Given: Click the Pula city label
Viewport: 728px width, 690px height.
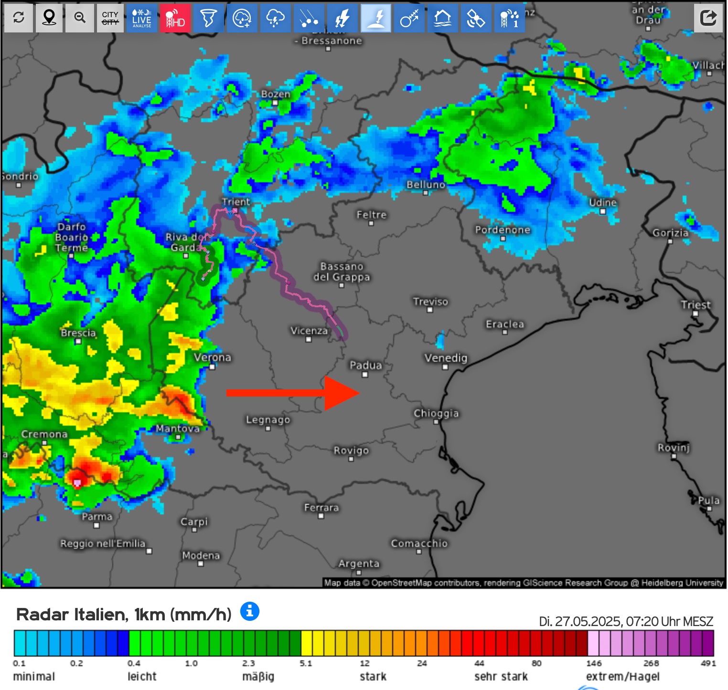Looking at the screenshot, I should click(709, 501).
